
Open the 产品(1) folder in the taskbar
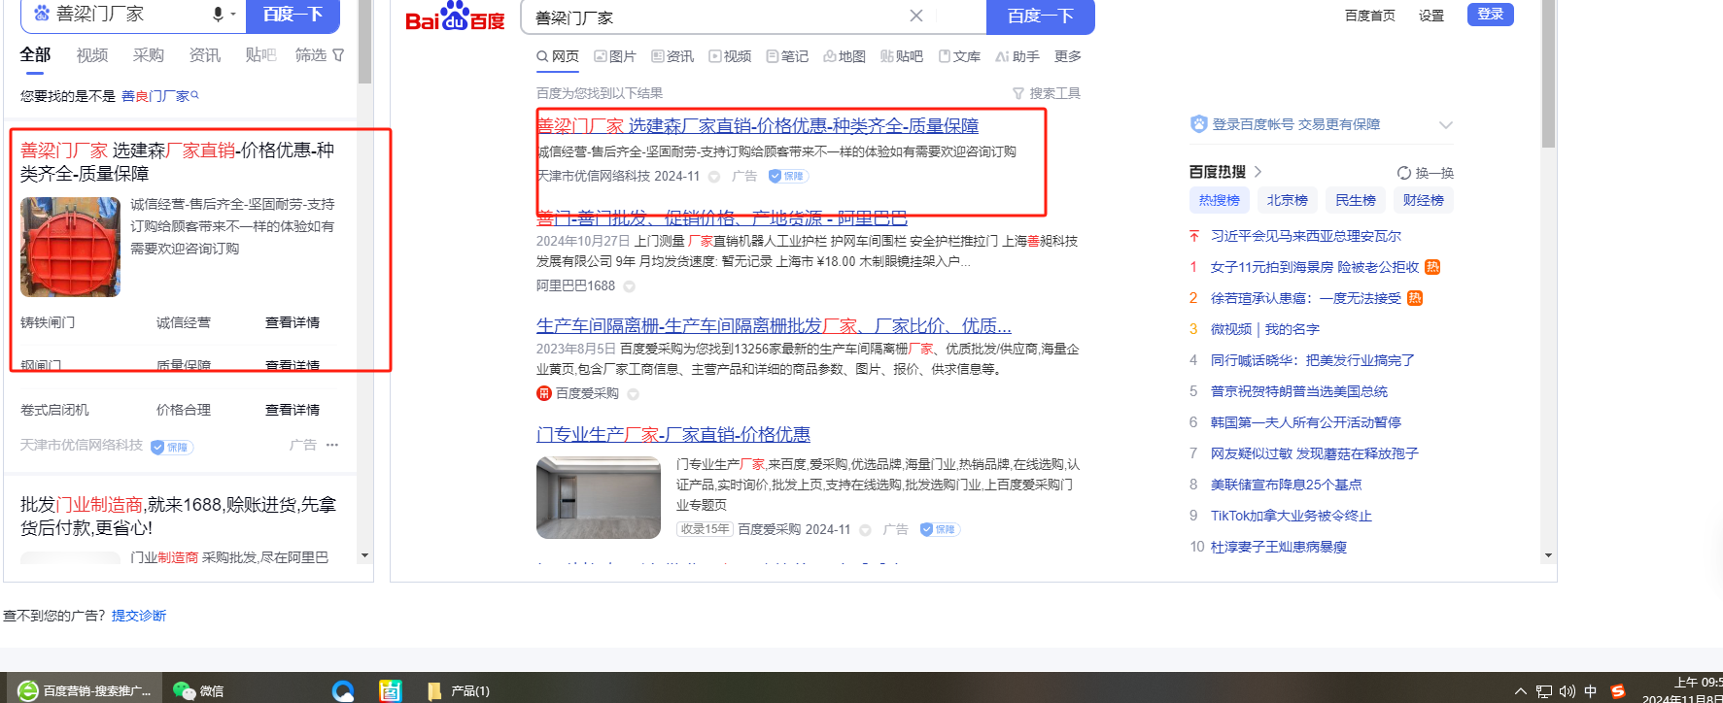[459, 690]
